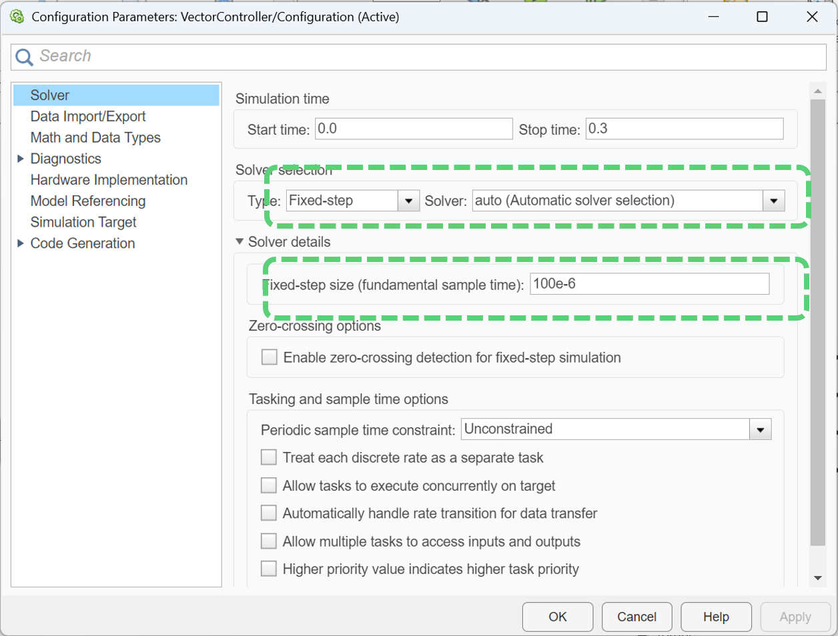Screen dimensions: 838x636
Task: Maximize the Configuration Parameters window
Action: tap(762, 17)
